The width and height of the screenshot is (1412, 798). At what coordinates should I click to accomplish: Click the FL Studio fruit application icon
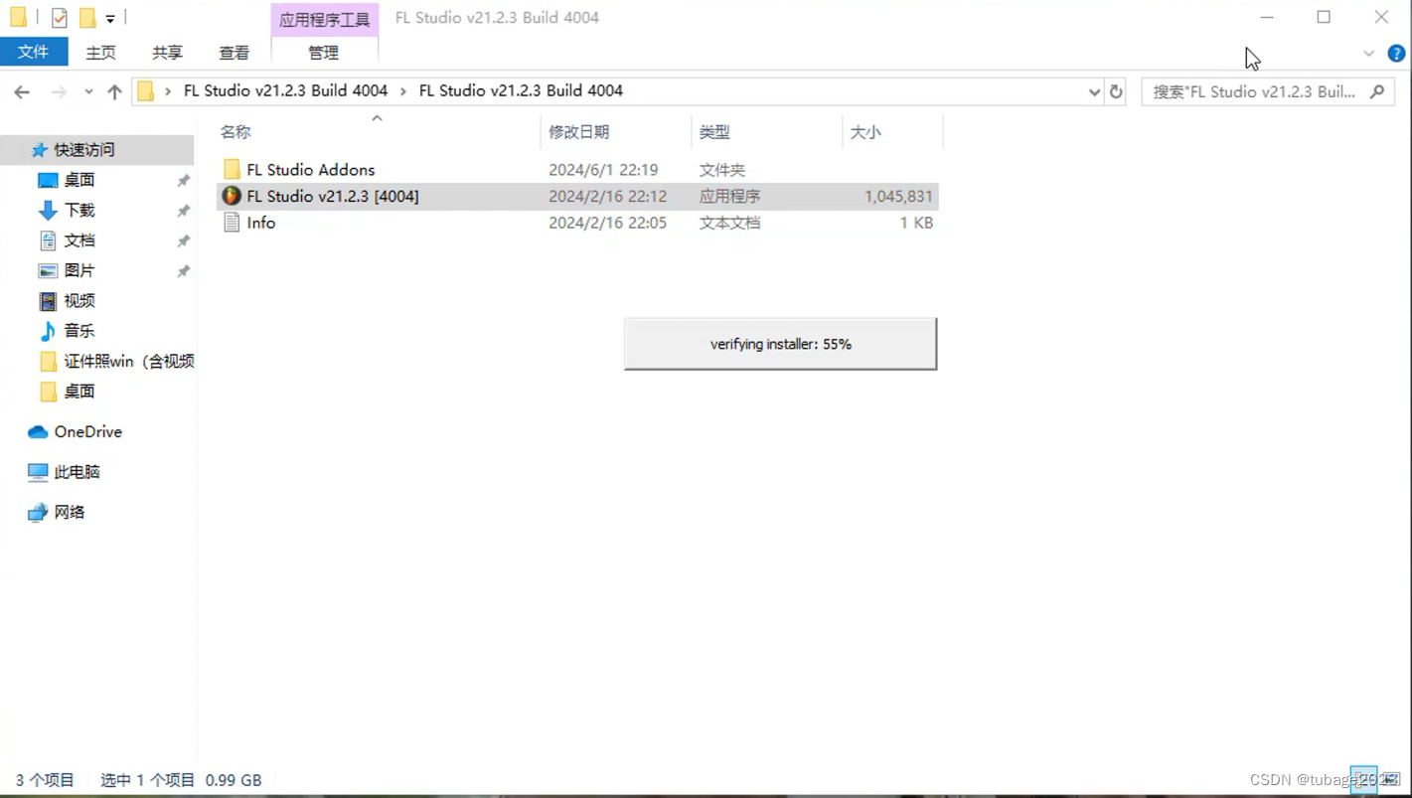(x=232, y=196)
